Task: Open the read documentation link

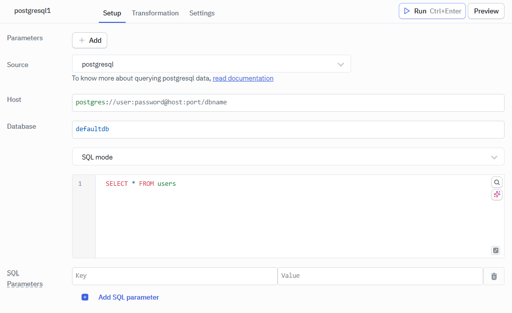Action: (x=243, y=78)
